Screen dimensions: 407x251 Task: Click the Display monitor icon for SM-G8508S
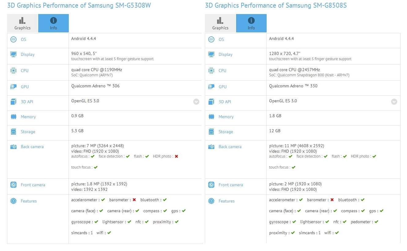(x=211, y=54)
